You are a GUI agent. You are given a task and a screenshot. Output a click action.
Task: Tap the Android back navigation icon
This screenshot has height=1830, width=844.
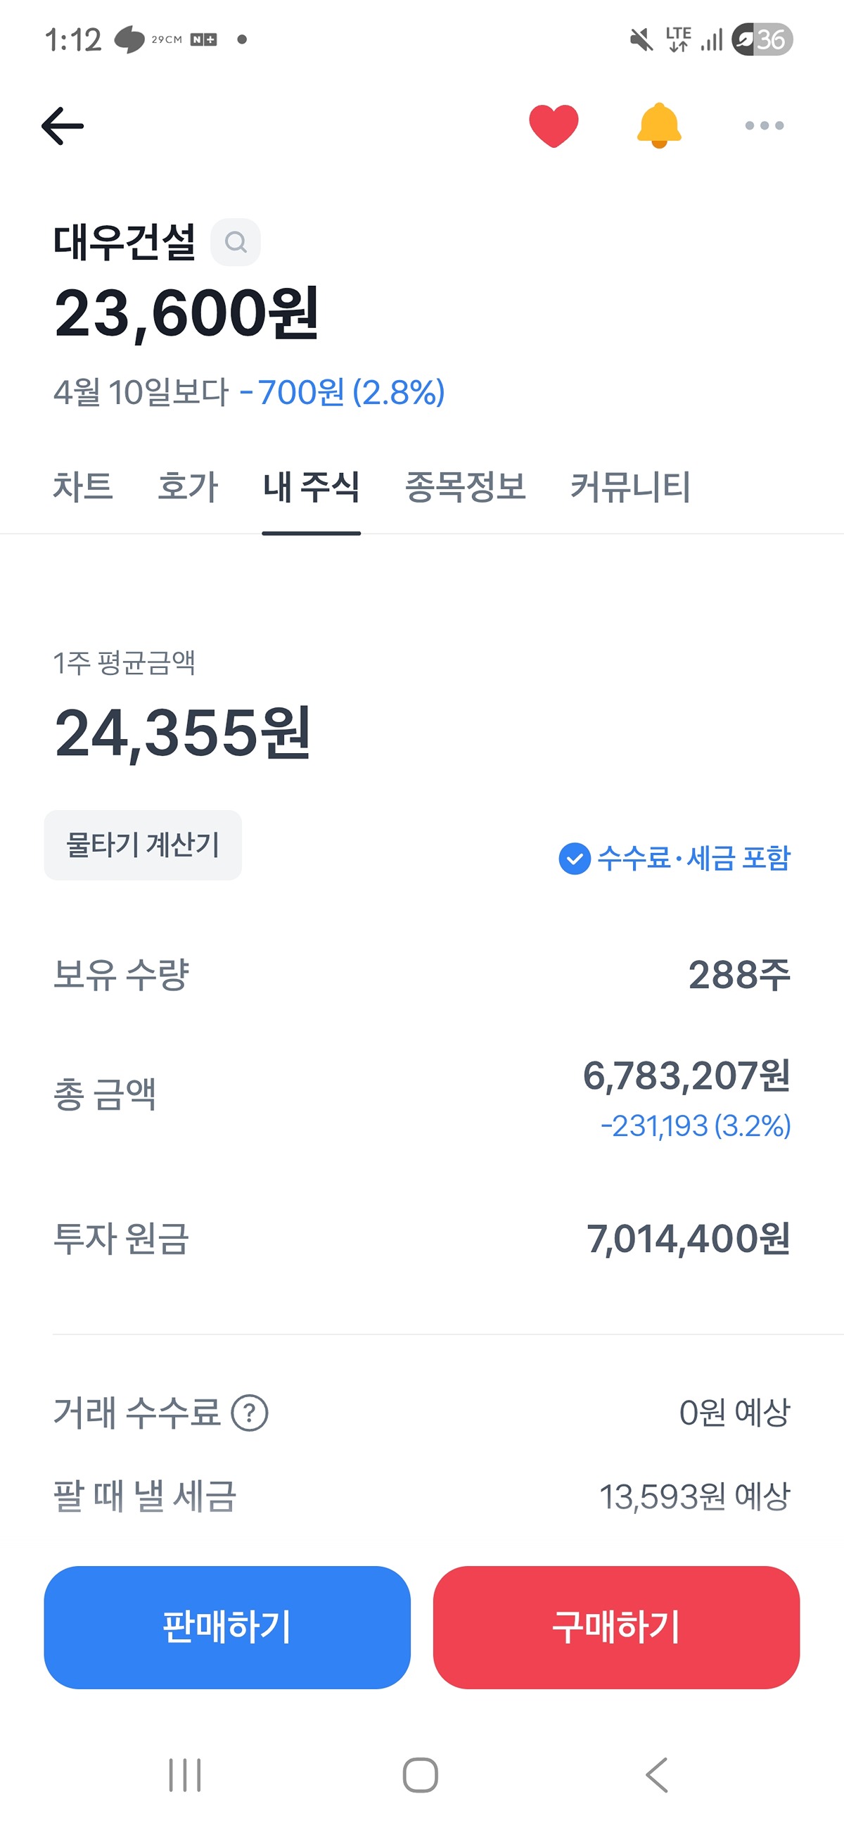[x=658, y=1775]
